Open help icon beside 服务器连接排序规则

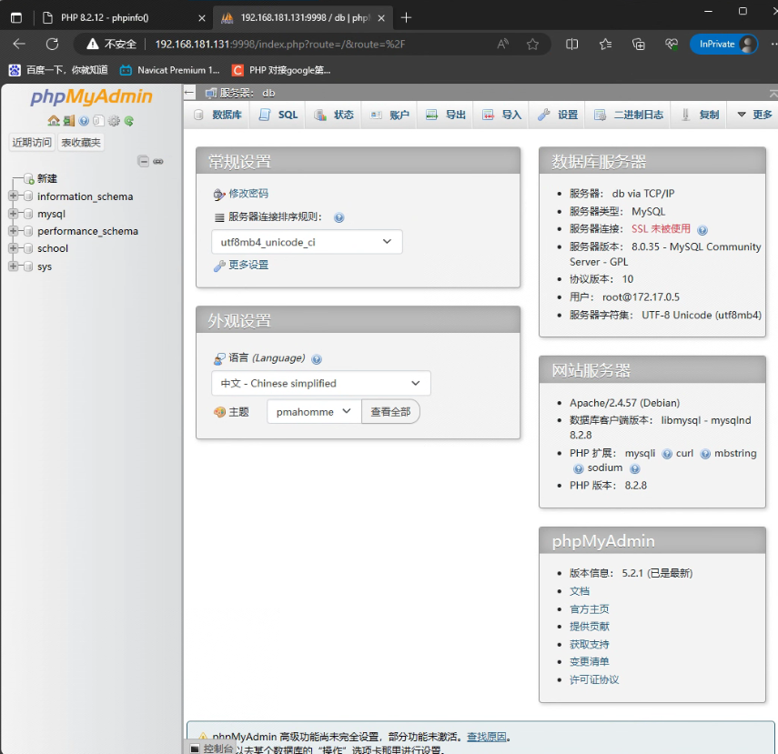[x=338, y=217]
